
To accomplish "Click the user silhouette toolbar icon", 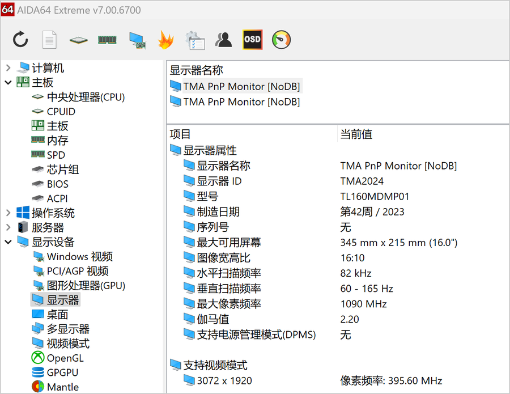I will click(223, 40).
